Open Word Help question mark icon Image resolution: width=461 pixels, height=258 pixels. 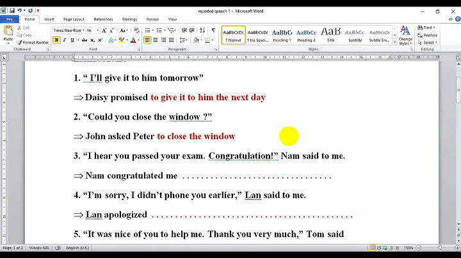coord(457,19)
